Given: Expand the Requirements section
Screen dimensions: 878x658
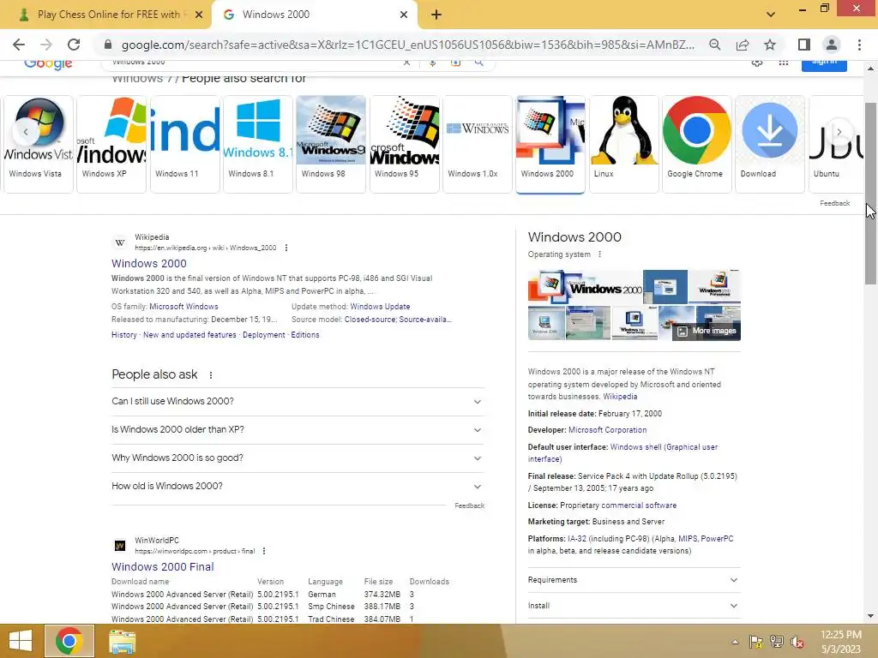Looking at the screenshot, I should tap(634, 580).
